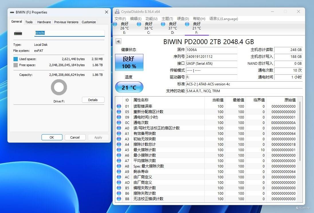Click status orb of attribute A8 row
The height and width of the screenshot is (213, 314).
[x=119, y=166]
